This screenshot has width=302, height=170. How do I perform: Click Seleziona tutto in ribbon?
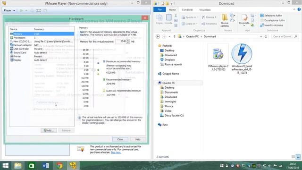pyautogui.click(x=271, y=15)
